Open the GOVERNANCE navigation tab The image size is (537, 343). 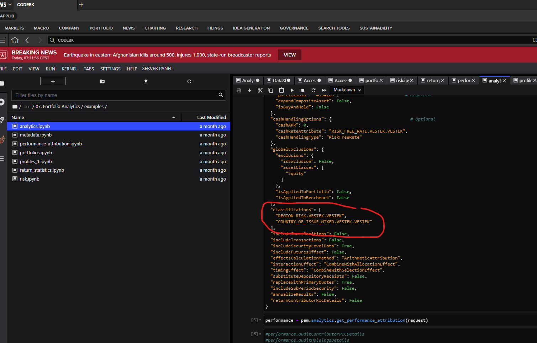click(294, 28)
